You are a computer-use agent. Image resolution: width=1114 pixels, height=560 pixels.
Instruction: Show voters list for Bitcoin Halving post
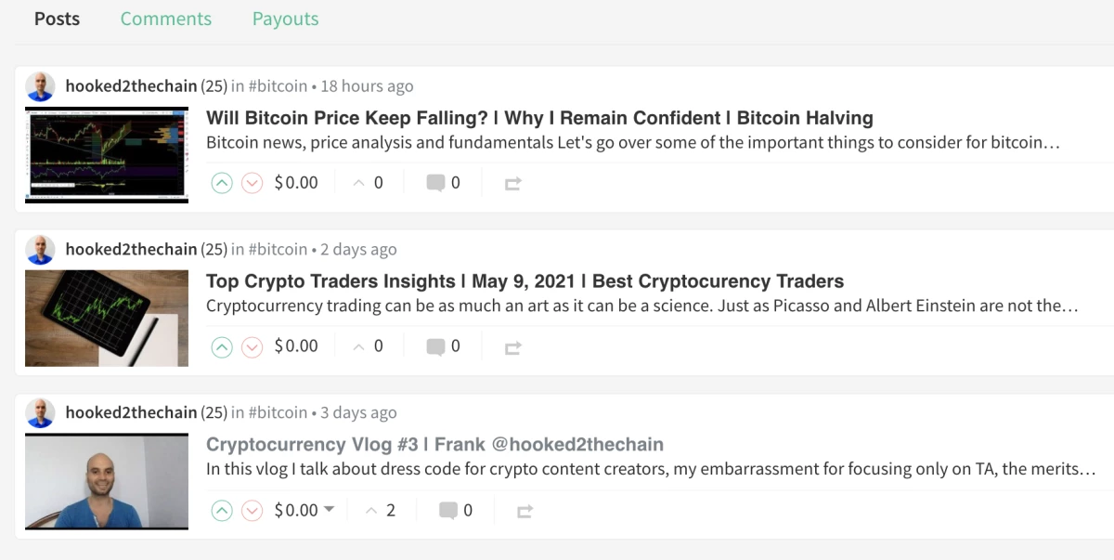click(x=368, y=183)
